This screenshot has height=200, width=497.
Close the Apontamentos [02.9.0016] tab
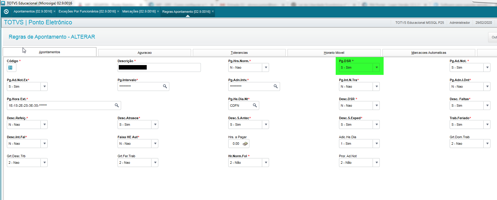[54, 11]
